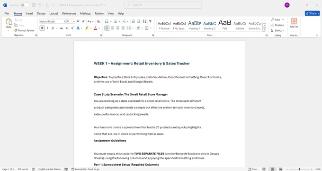This screenshot has height=171, width=322.
Task: Click the Undo arrow in title bar
Action: (x=40, y=5)
